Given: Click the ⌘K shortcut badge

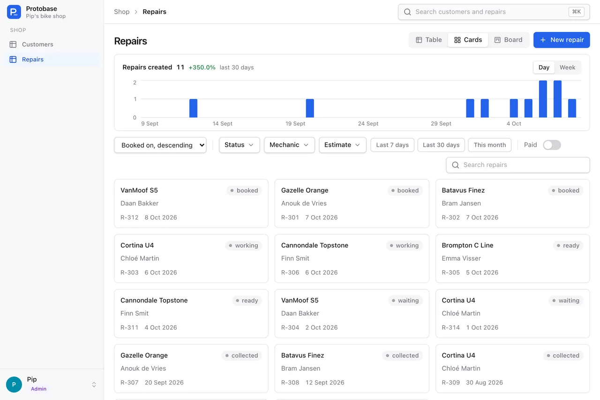Looking at the screenshot, I should (x=576, y=12).
